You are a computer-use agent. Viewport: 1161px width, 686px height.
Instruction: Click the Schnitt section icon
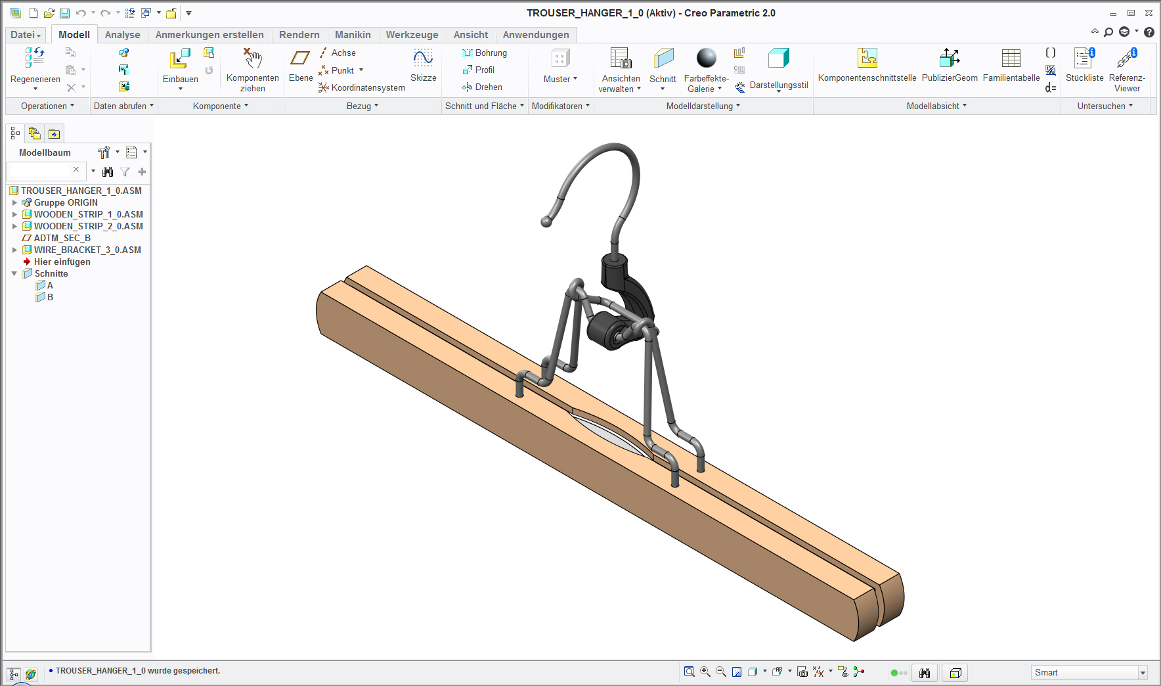pyautogui.click(x=663, y=58)
